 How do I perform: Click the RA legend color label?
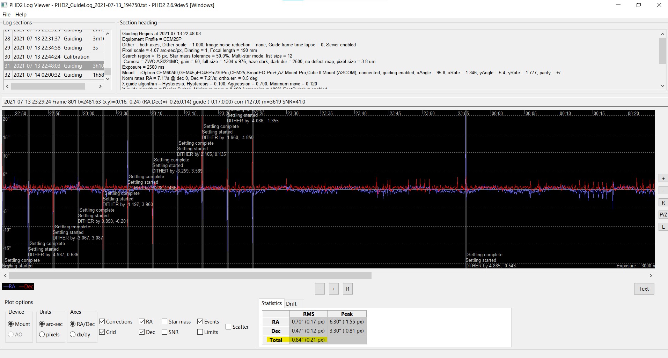(x=9, y=287)
